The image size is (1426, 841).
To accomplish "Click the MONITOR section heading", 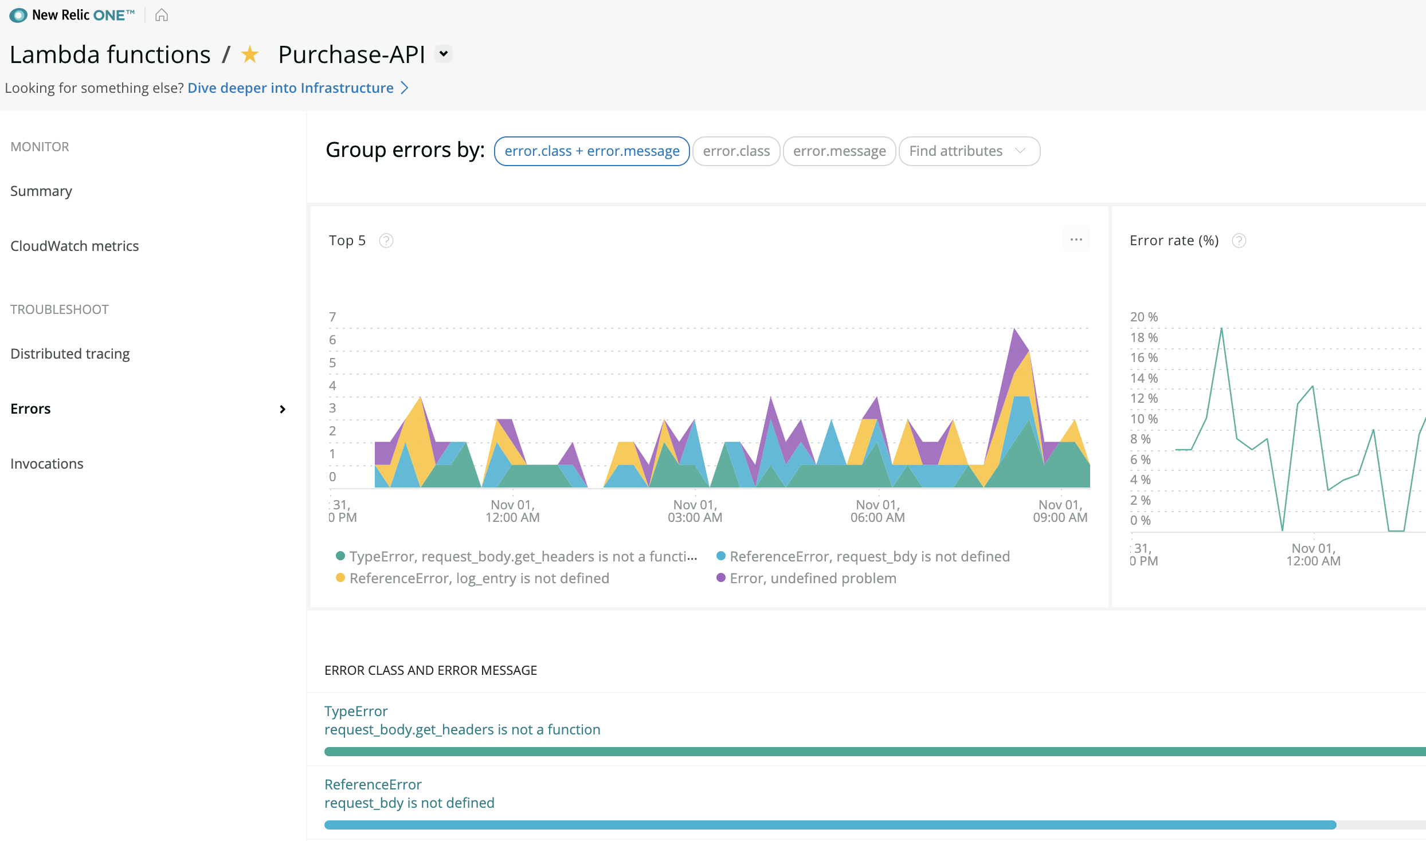I will (40, 147).
